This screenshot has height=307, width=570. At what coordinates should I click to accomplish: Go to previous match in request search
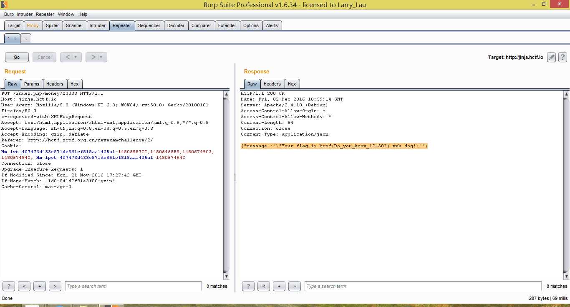(x=24, y=286)
